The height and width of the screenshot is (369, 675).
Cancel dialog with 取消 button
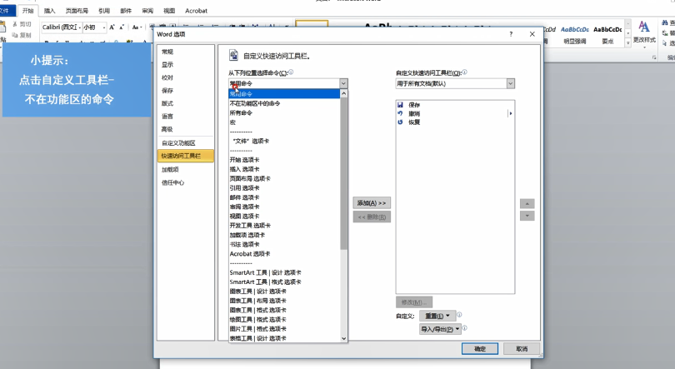coord(522,349)
